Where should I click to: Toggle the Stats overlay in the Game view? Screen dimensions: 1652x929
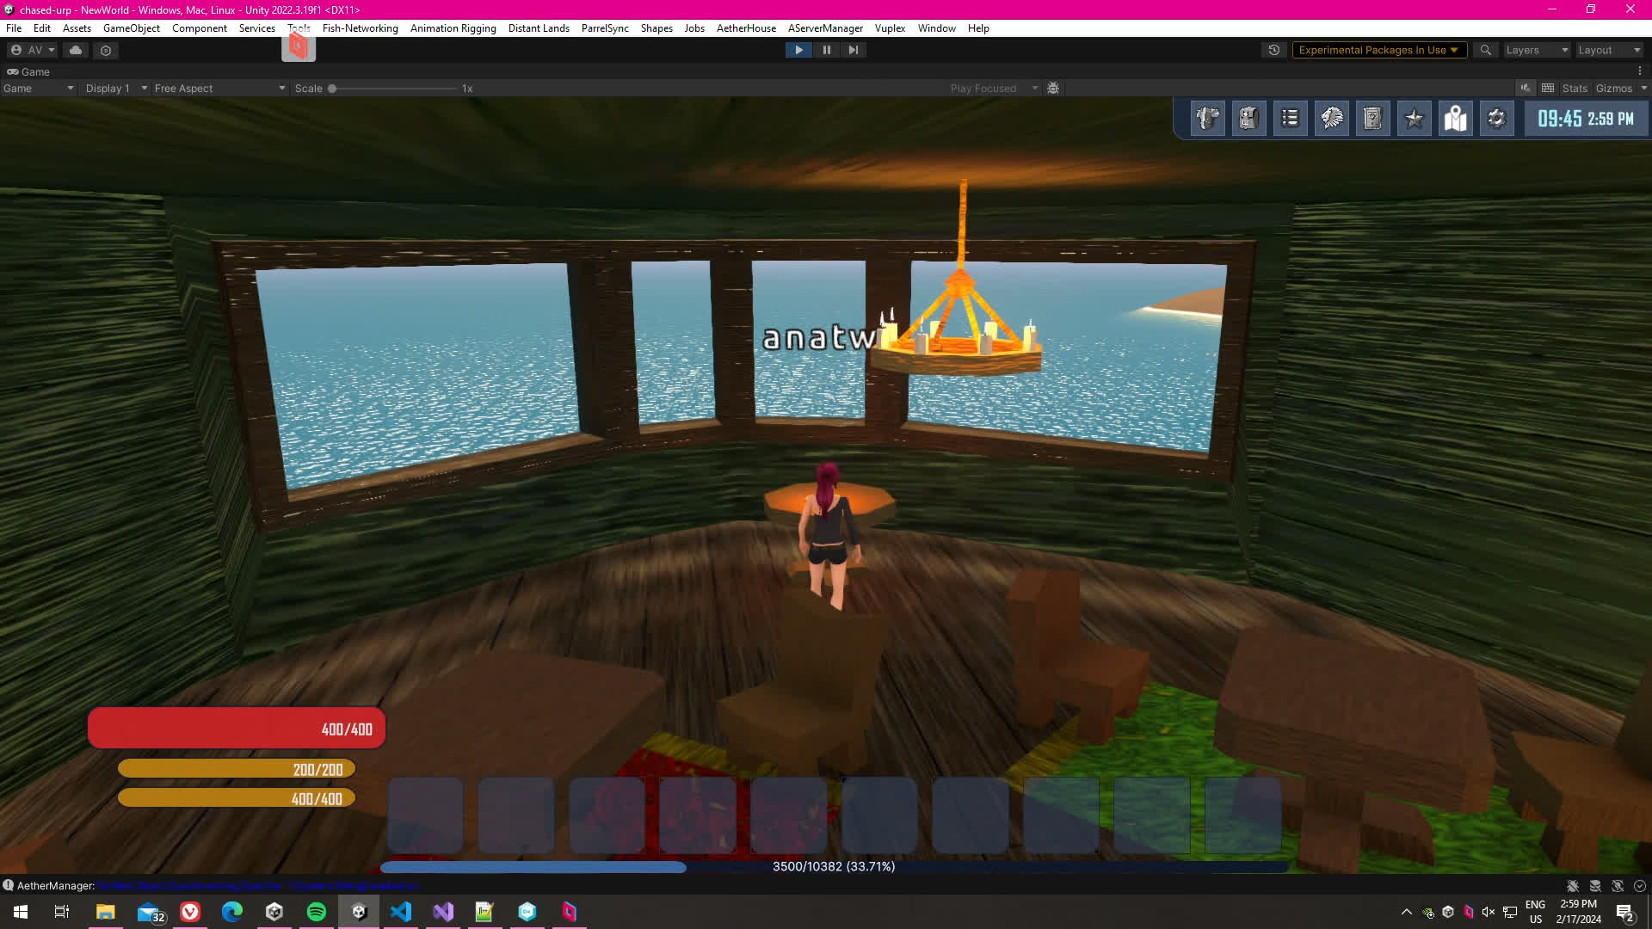click(x=1574, y=89)
